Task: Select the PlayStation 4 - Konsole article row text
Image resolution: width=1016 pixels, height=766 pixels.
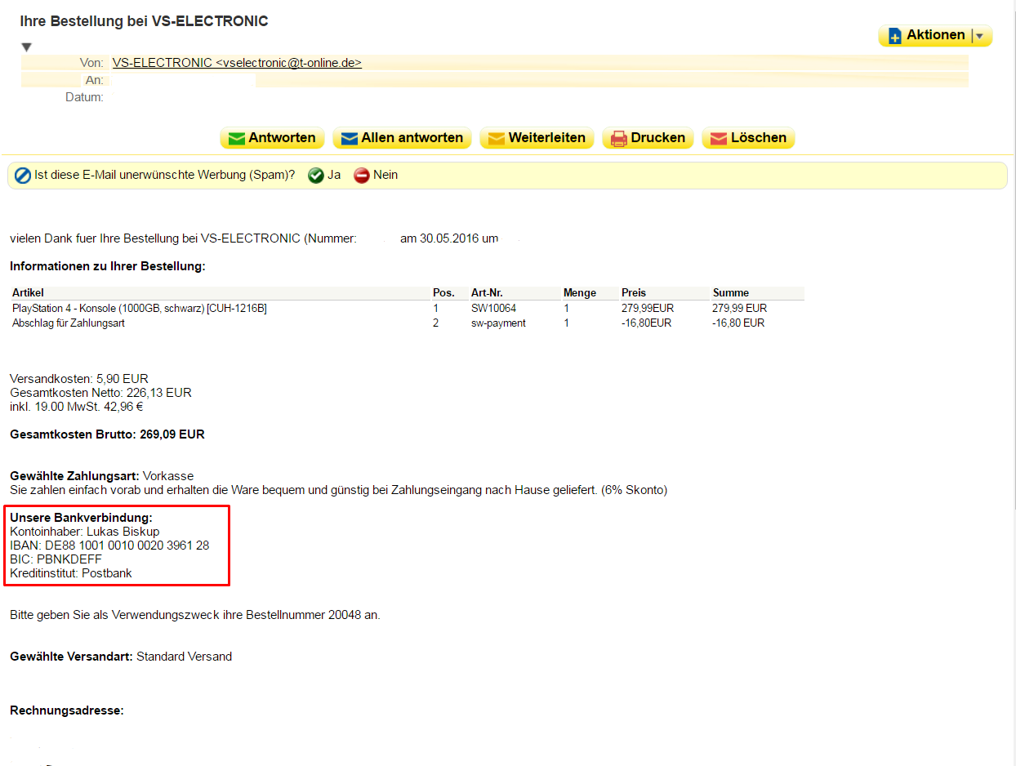Action: pos(140,308)
